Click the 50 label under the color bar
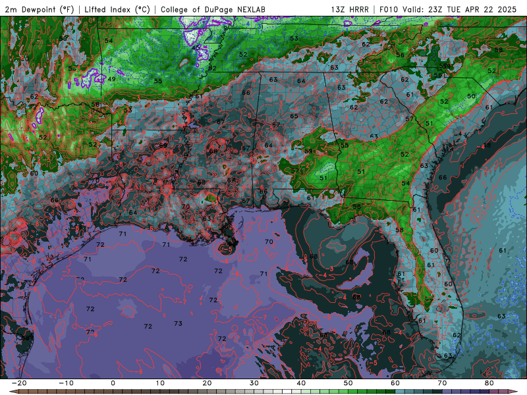This screenshot has width=527, height=395. pyautogui.click(x=348, y=383)
